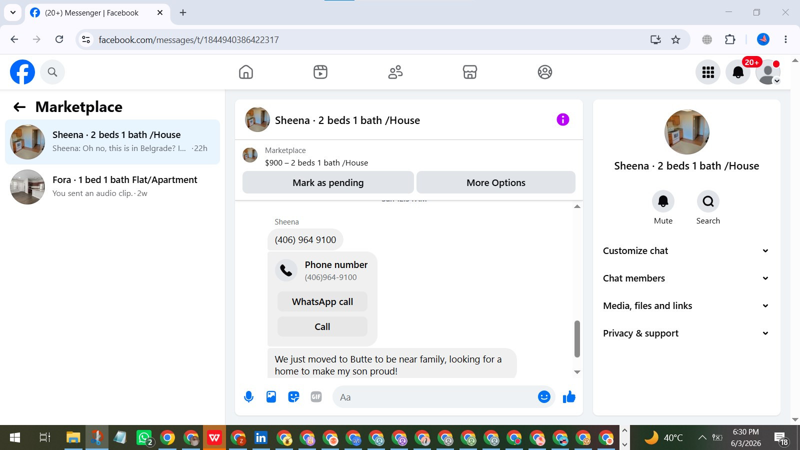Viewport: 800px width, 450px height.
Task: Click the Facebook logo
Action: pos(22,72)
